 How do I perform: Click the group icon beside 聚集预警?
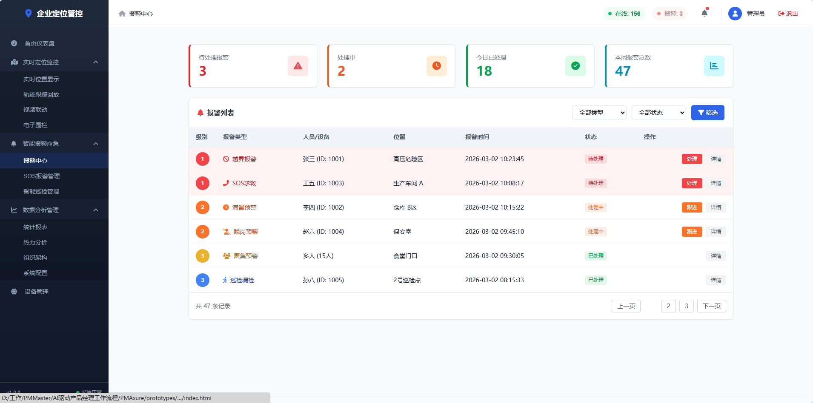pos(227,256)
